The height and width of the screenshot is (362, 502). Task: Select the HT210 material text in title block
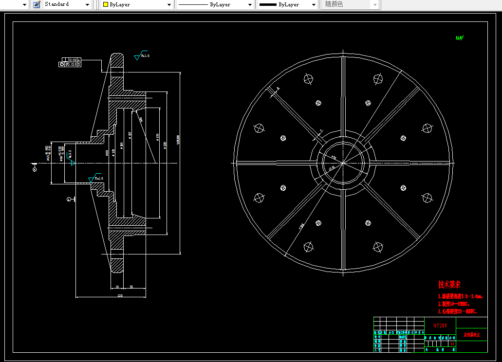[x=440, y=325]
